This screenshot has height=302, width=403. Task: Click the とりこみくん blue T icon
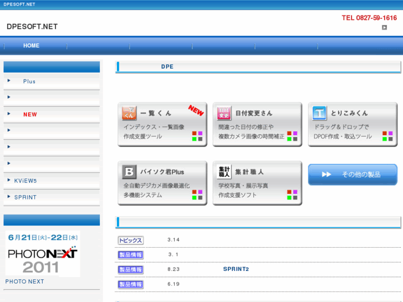[319, 113]
